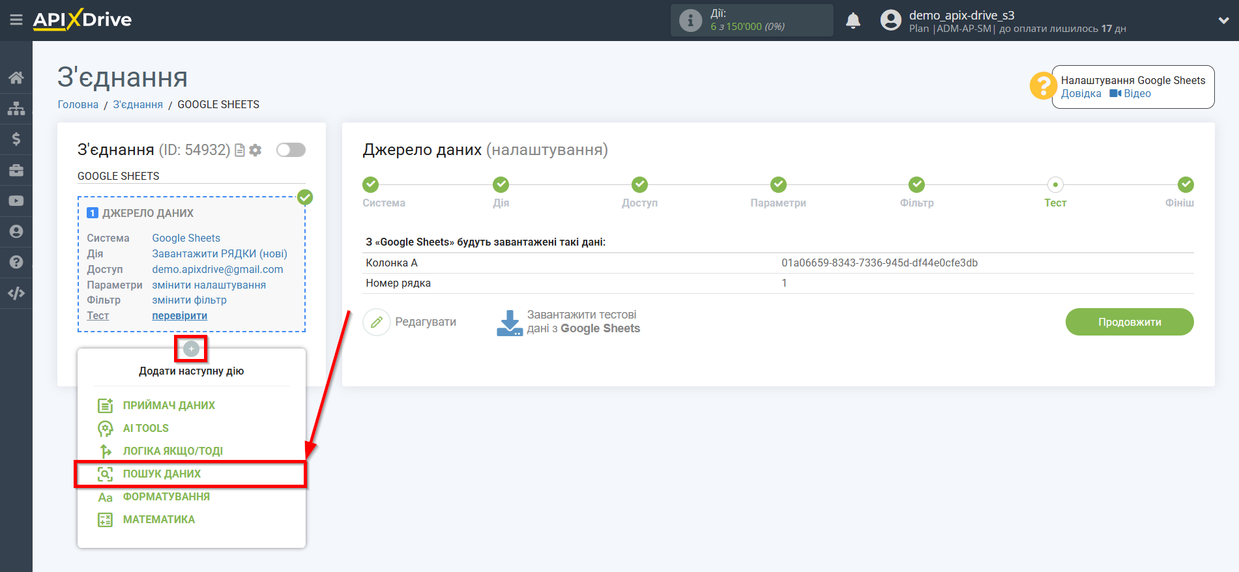Click the Продовжити button
This screenshot has width=1239, height=572.
(x=1130, y=322)
